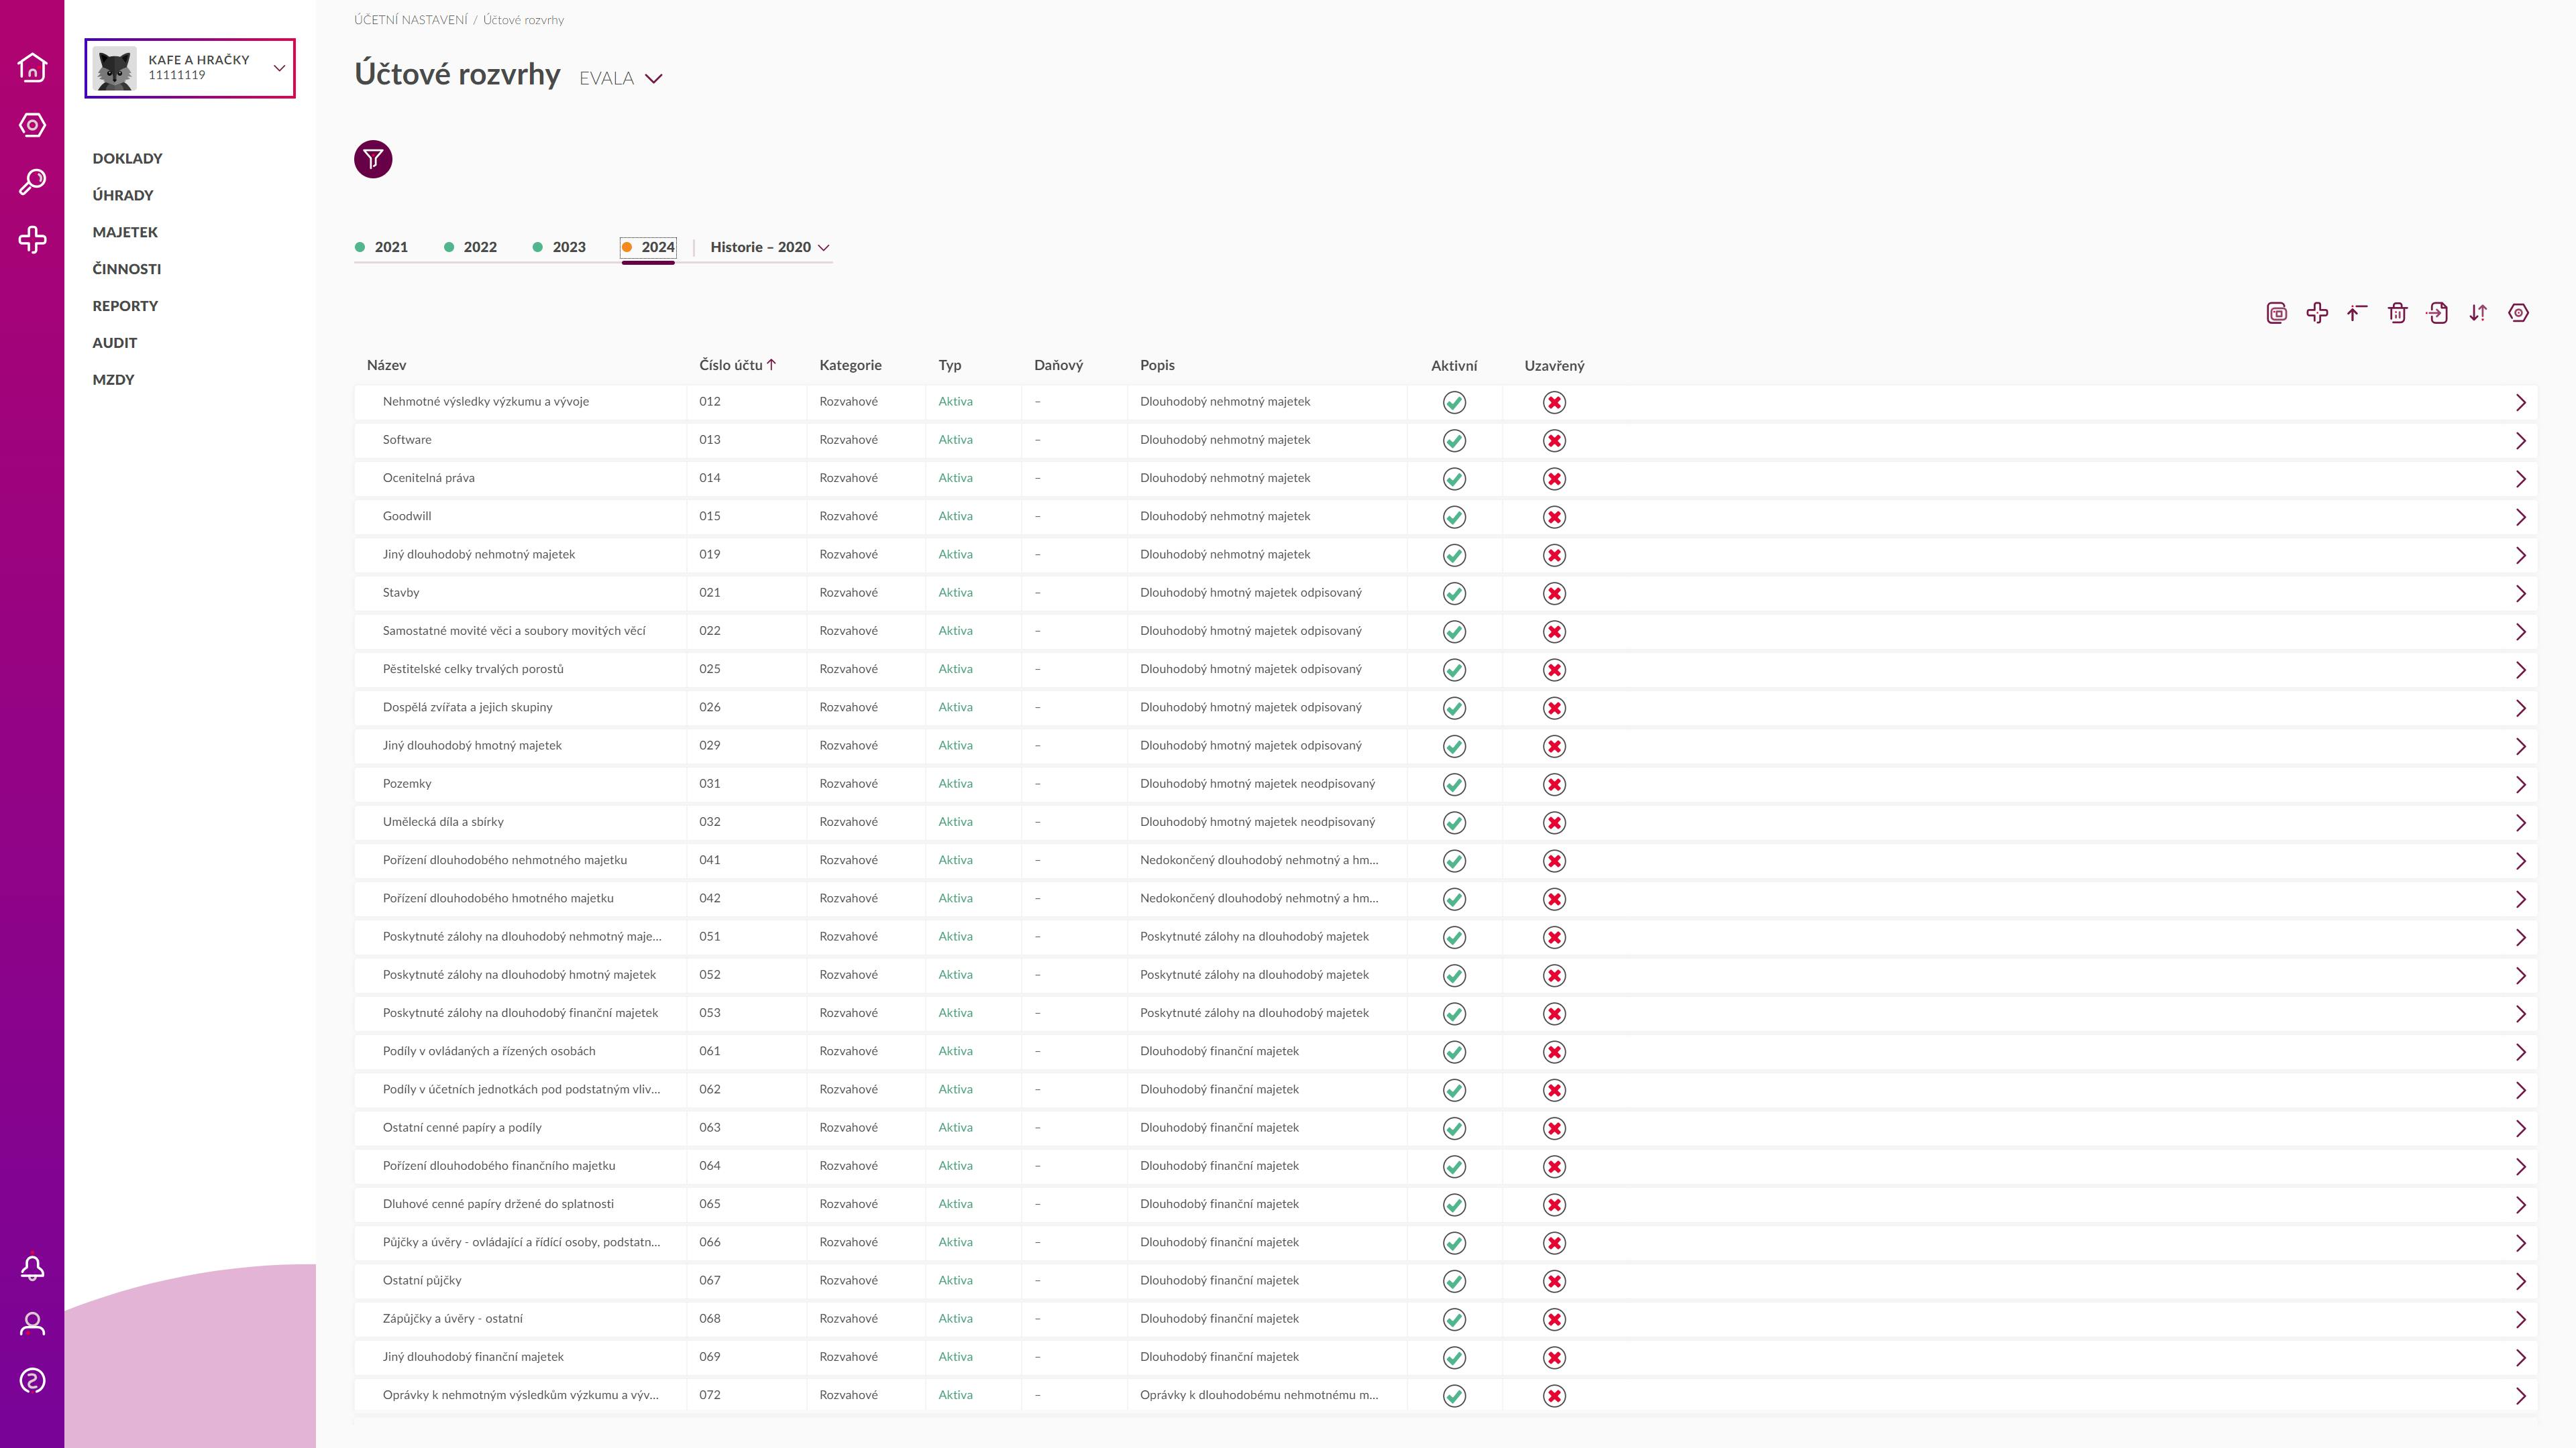Screen dimensions: 2576x1448
Task: Open the search magnifier in left rail
Action: pyautogui.click(x=32, y=182)
